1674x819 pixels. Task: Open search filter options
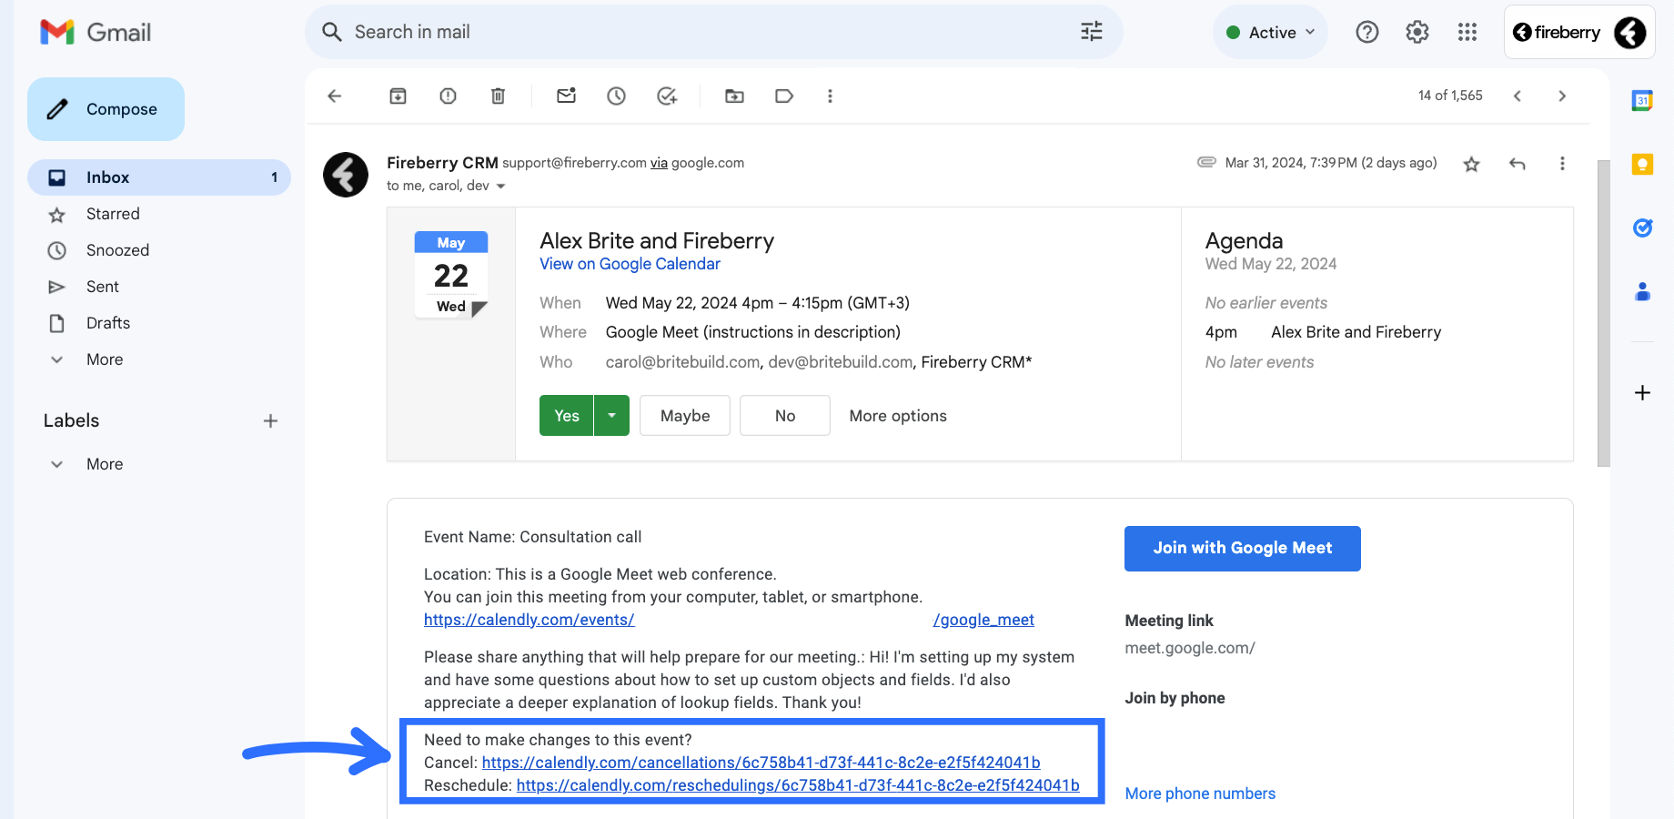tap(1092, 32)
